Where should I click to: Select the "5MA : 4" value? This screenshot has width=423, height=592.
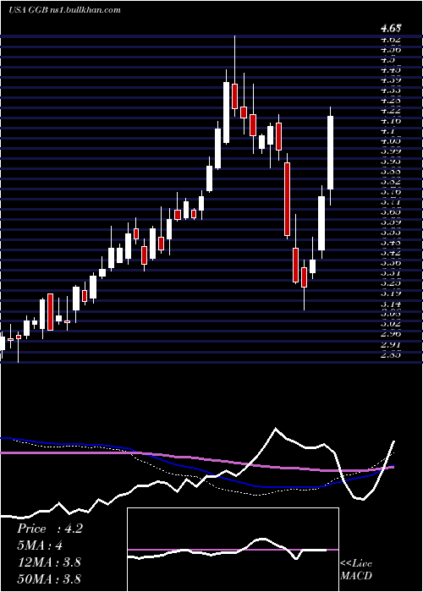tap(40, 545)
